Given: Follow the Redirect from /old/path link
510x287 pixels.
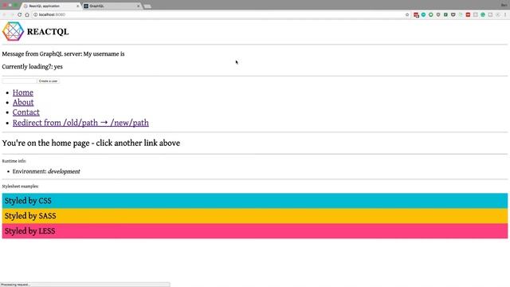Looking at the screenshot, I should [80, 123].
